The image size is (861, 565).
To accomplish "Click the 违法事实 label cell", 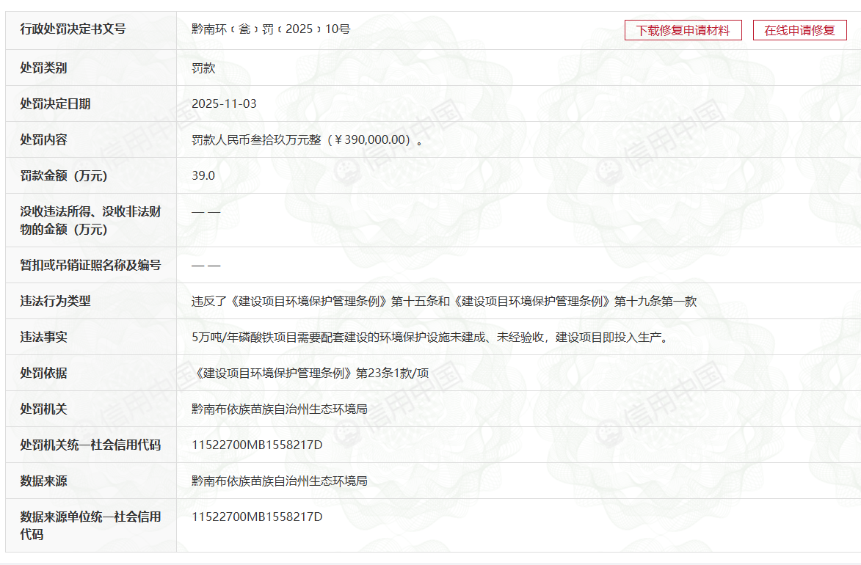I will click(x=91, y=337).
